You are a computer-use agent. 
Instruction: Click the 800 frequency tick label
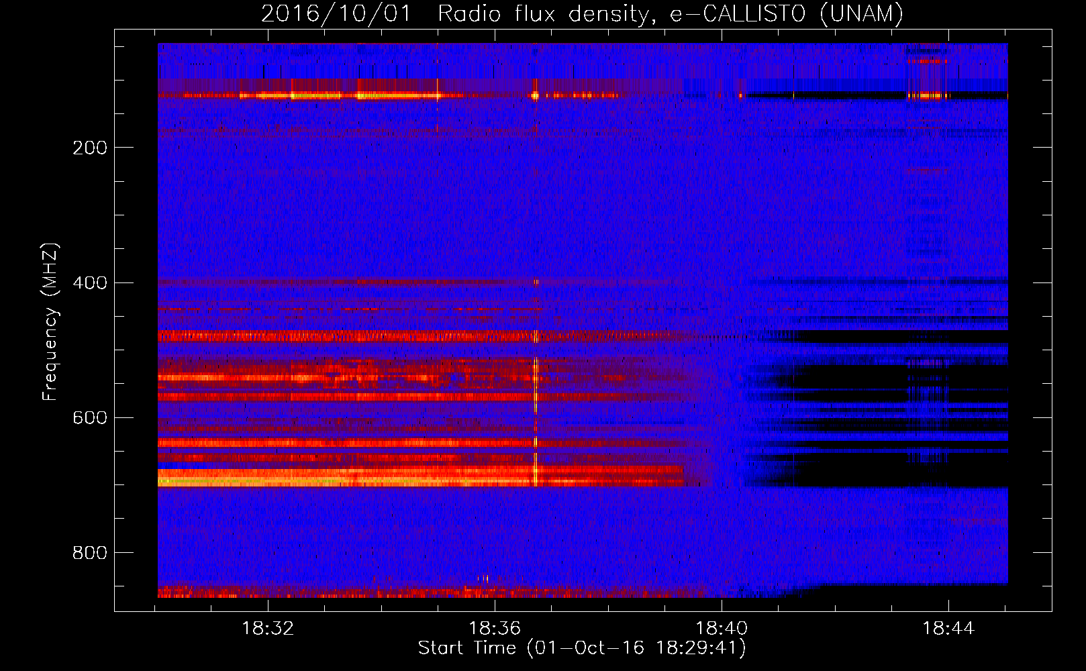point(90,553)
